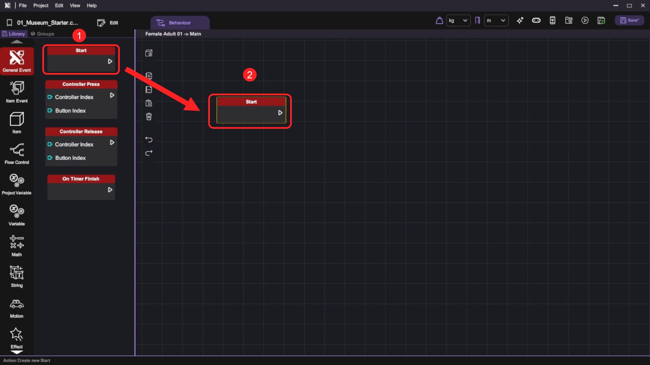Open the Project menu

(41, 5)
